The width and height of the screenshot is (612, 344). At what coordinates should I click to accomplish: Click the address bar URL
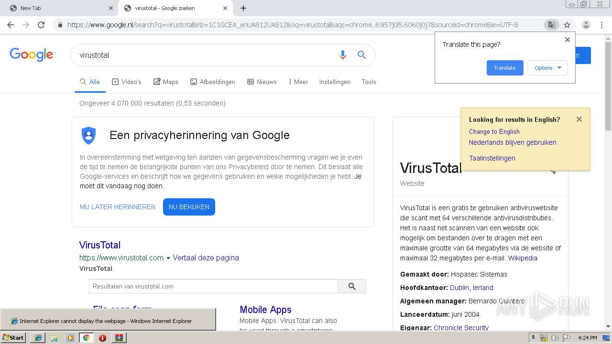click(293, 25)
